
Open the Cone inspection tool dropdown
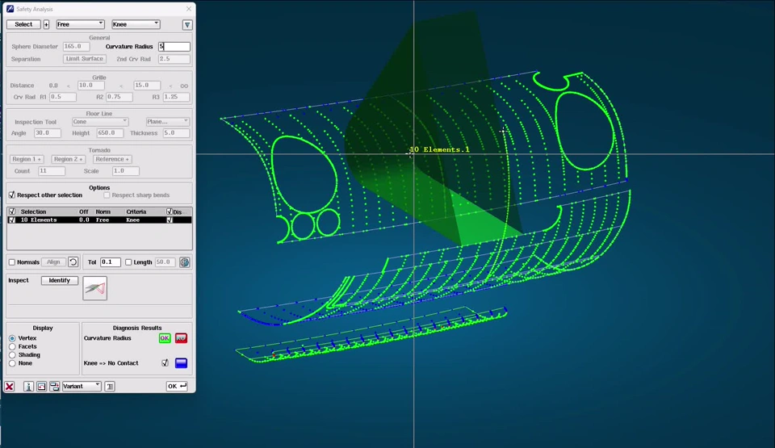(x=100, y=122)
